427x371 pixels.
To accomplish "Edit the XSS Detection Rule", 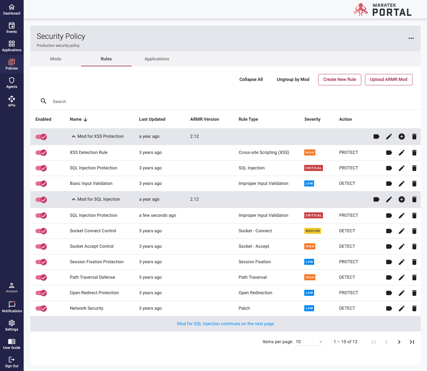I will pos(401,153).
